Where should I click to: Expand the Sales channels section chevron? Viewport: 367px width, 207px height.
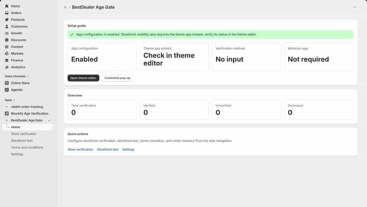28,76
